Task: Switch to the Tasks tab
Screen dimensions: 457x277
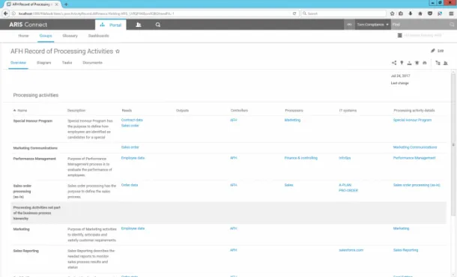Action: 67,63
